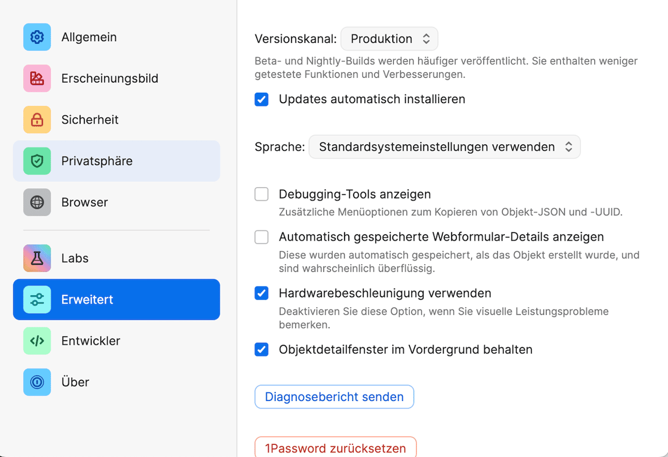Open the Versionskanal Produktion dropdown
This screenshot has height=457, width=668.
point(389,39)
